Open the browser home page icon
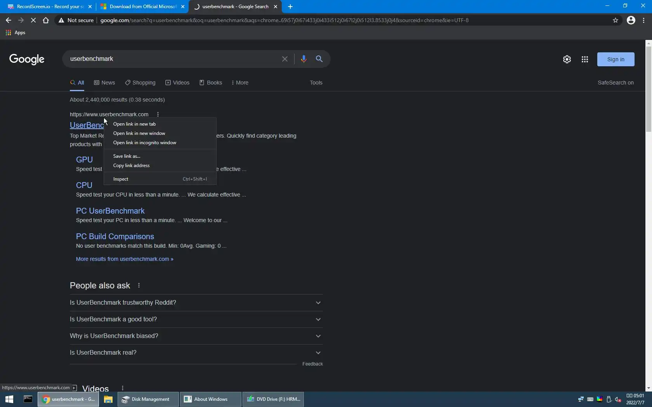Viewport: 652px width, 407px height. point(46,20)
